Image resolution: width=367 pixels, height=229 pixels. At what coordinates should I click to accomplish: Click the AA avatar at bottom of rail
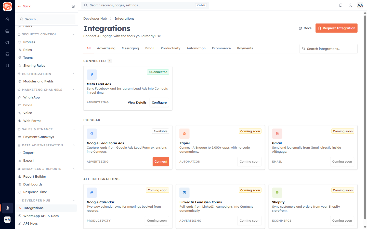click(7, 220)
